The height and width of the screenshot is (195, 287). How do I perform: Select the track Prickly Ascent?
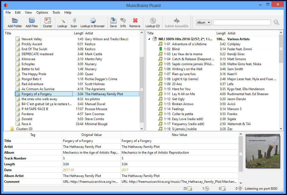pos(32,44)
